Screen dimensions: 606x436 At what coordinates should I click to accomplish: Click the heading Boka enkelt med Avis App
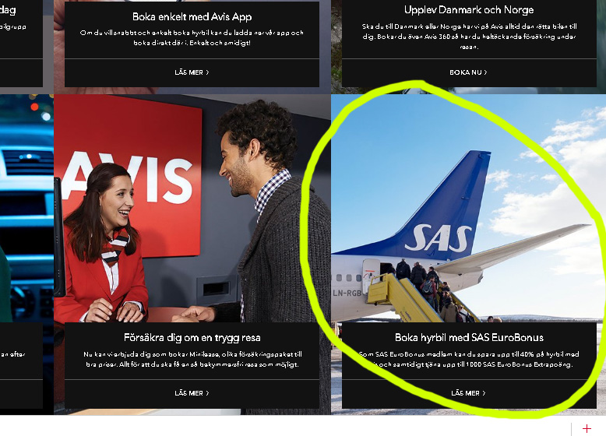pos(192,16)
